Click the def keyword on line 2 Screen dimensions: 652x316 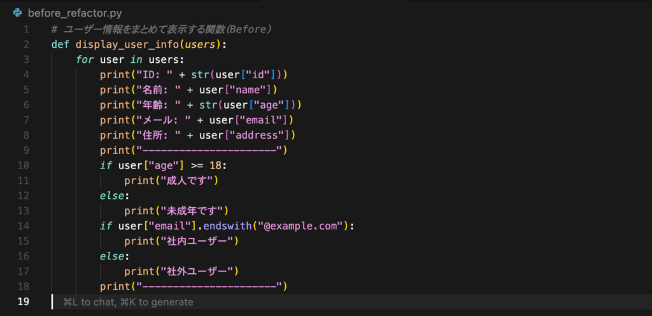tap(60, 45)
